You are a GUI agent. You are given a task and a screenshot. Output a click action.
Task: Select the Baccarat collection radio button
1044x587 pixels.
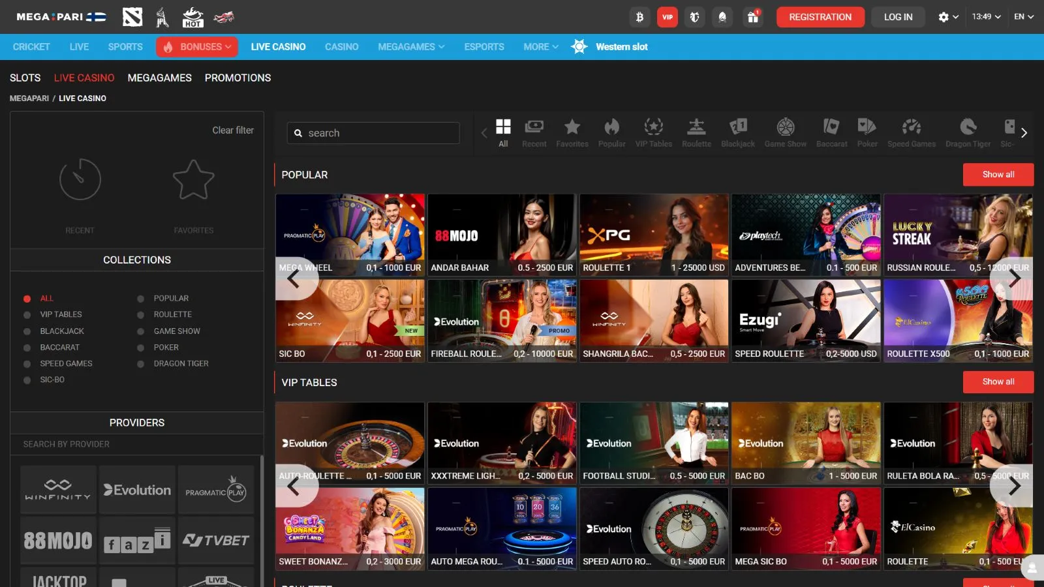(x=27, y=348)
